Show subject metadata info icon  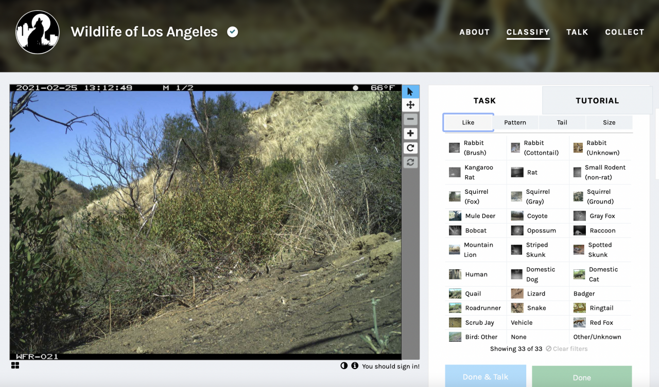point(355,366)
